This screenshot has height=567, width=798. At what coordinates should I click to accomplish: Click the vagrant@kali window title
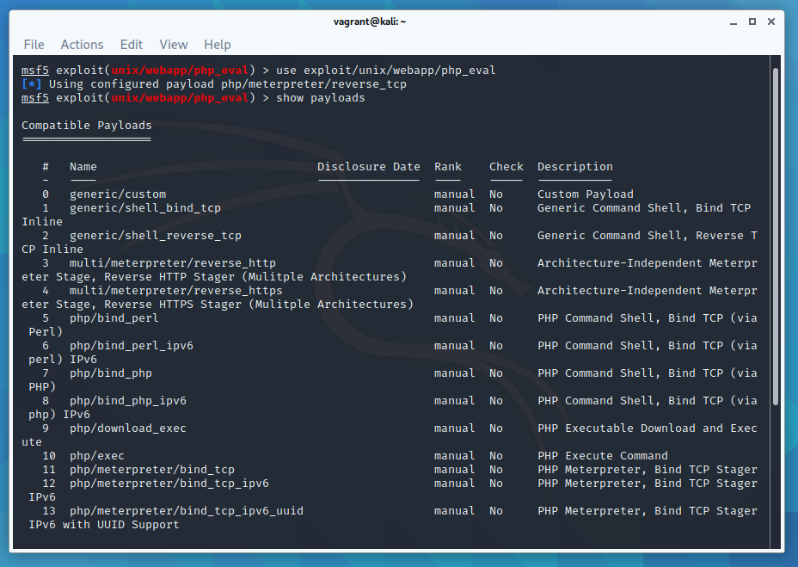click(x=370, y=22)
